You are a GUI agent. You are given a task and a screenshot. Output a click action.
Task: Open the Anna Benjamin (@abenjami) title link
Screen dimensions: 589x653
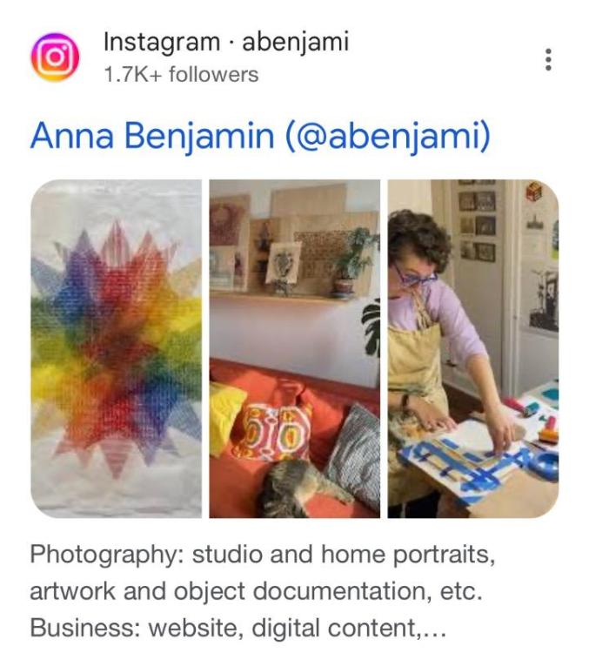[x=261, y=136]
